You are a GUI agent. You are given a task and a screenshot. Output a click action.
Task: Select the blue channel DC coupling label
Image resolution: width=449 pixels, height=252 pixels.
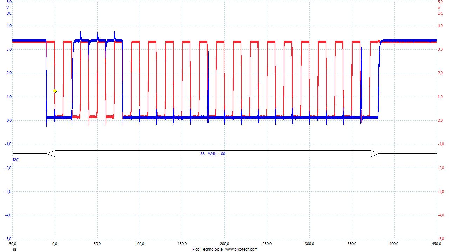(9, 13)
